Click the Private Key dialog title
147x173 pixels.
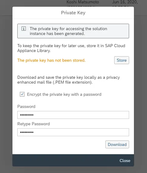(x=73, y=13)
